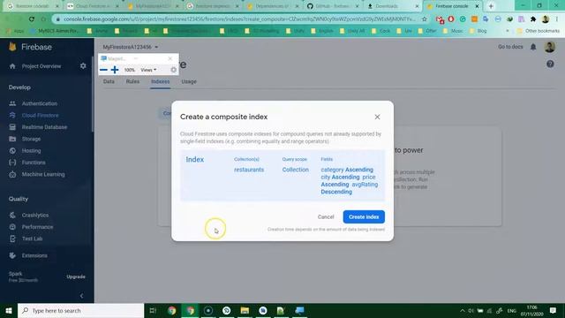Open Realtime Database in the sidebar
Image resolution: width=565 pixels, height=318 pixels.
pos(44,127)
